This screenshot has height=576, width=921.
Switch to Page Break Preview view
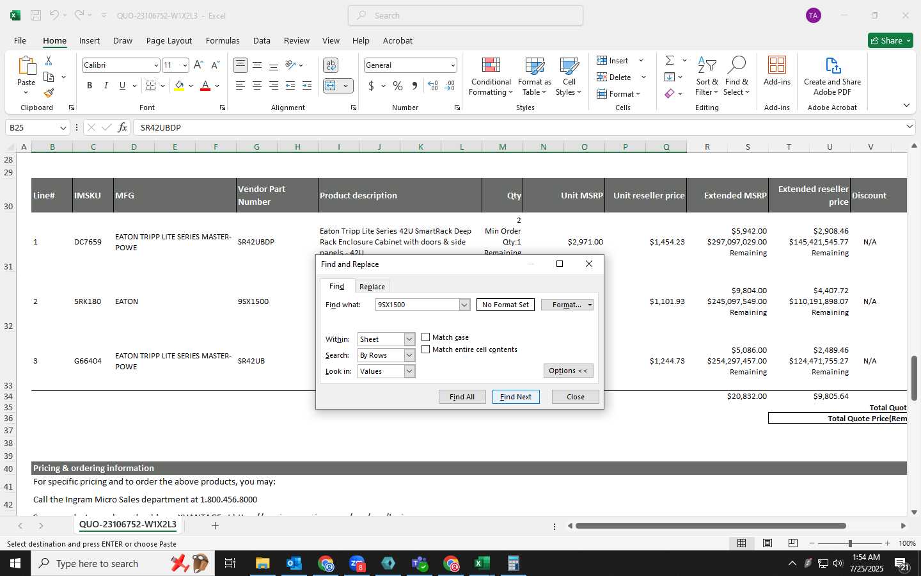coord(793,543)
